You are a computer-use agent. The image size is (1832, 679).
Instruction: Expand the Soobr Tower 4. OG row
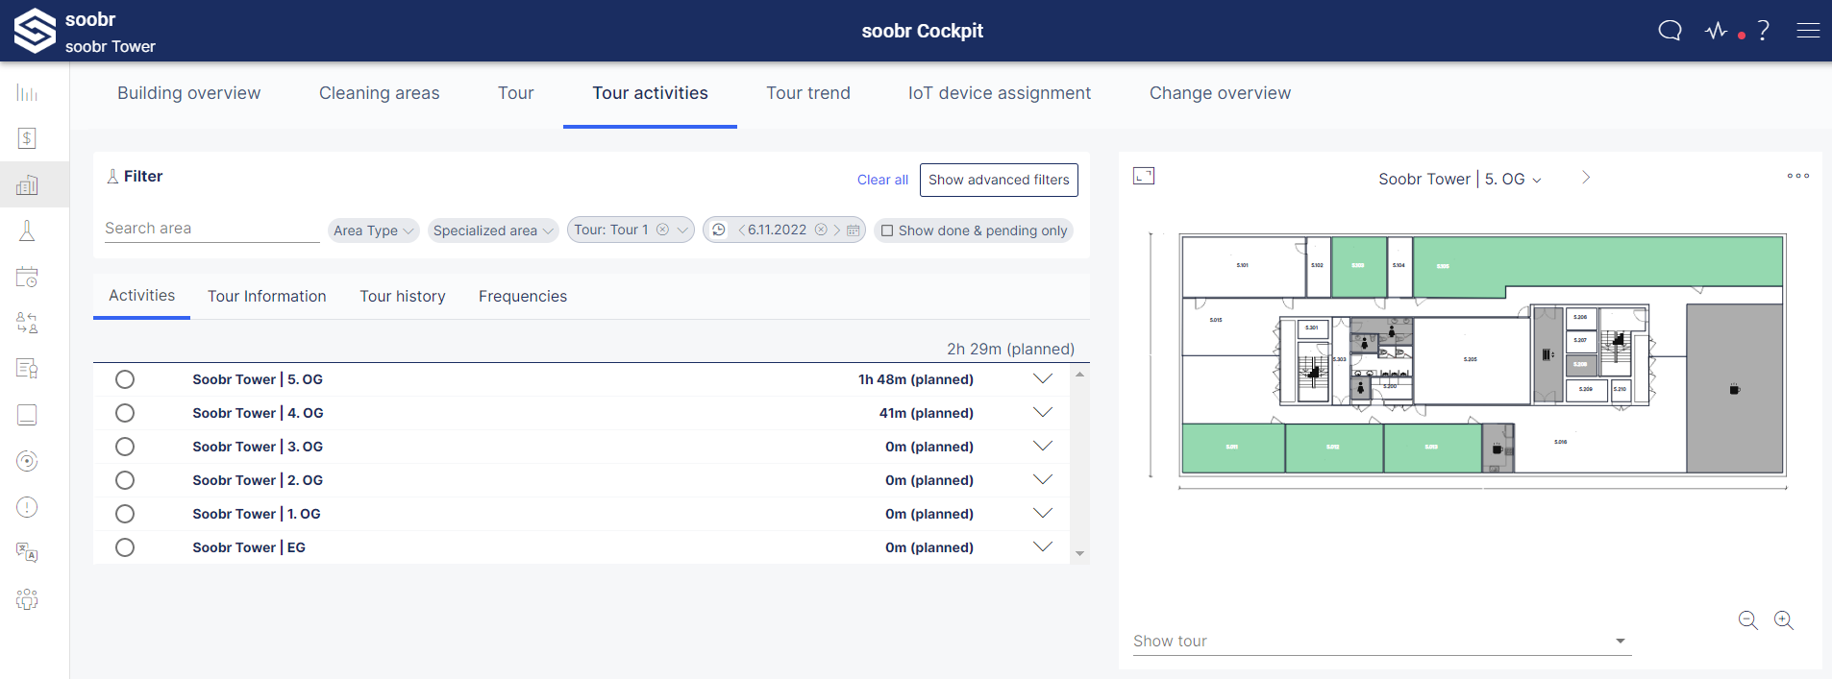(1043, 413)
